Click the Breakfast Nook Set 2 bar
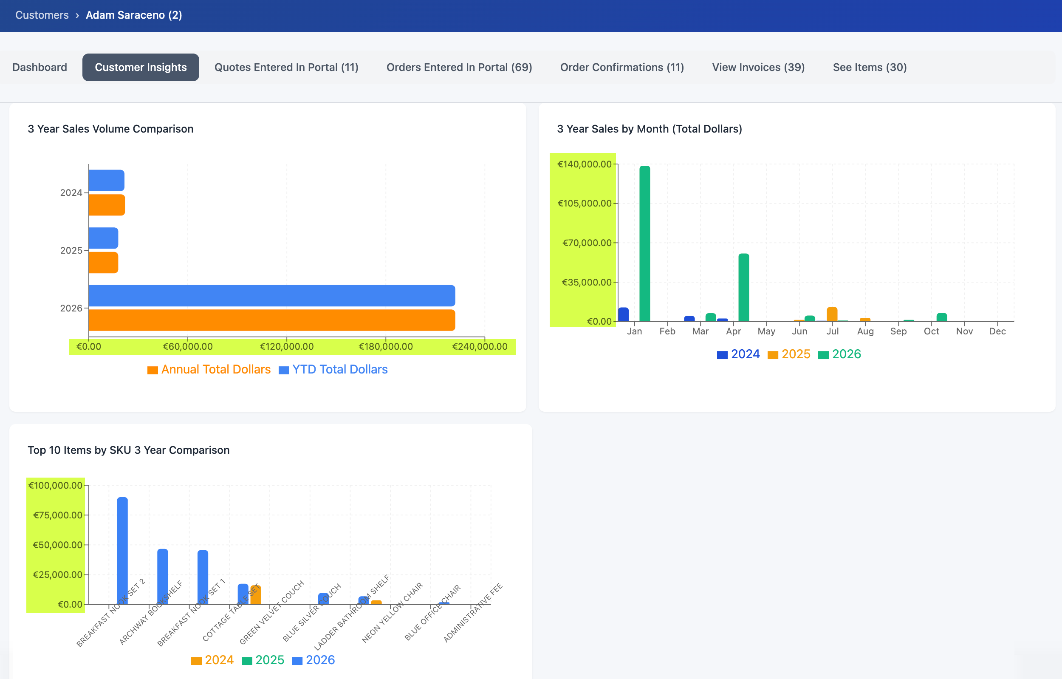The height and width of the screenshot is (679, 1062). (x=122, y=551)
